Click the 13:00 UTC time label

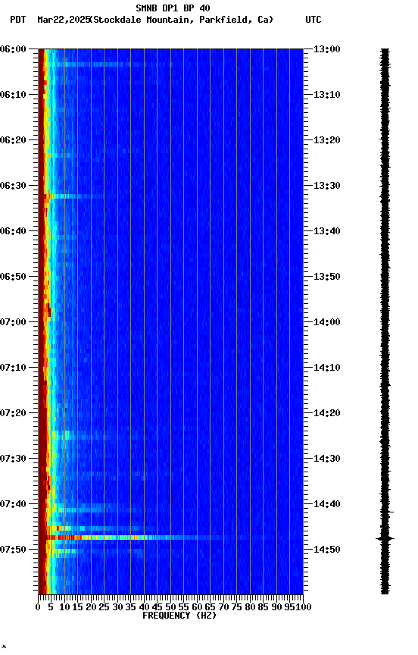pos(327,49)
